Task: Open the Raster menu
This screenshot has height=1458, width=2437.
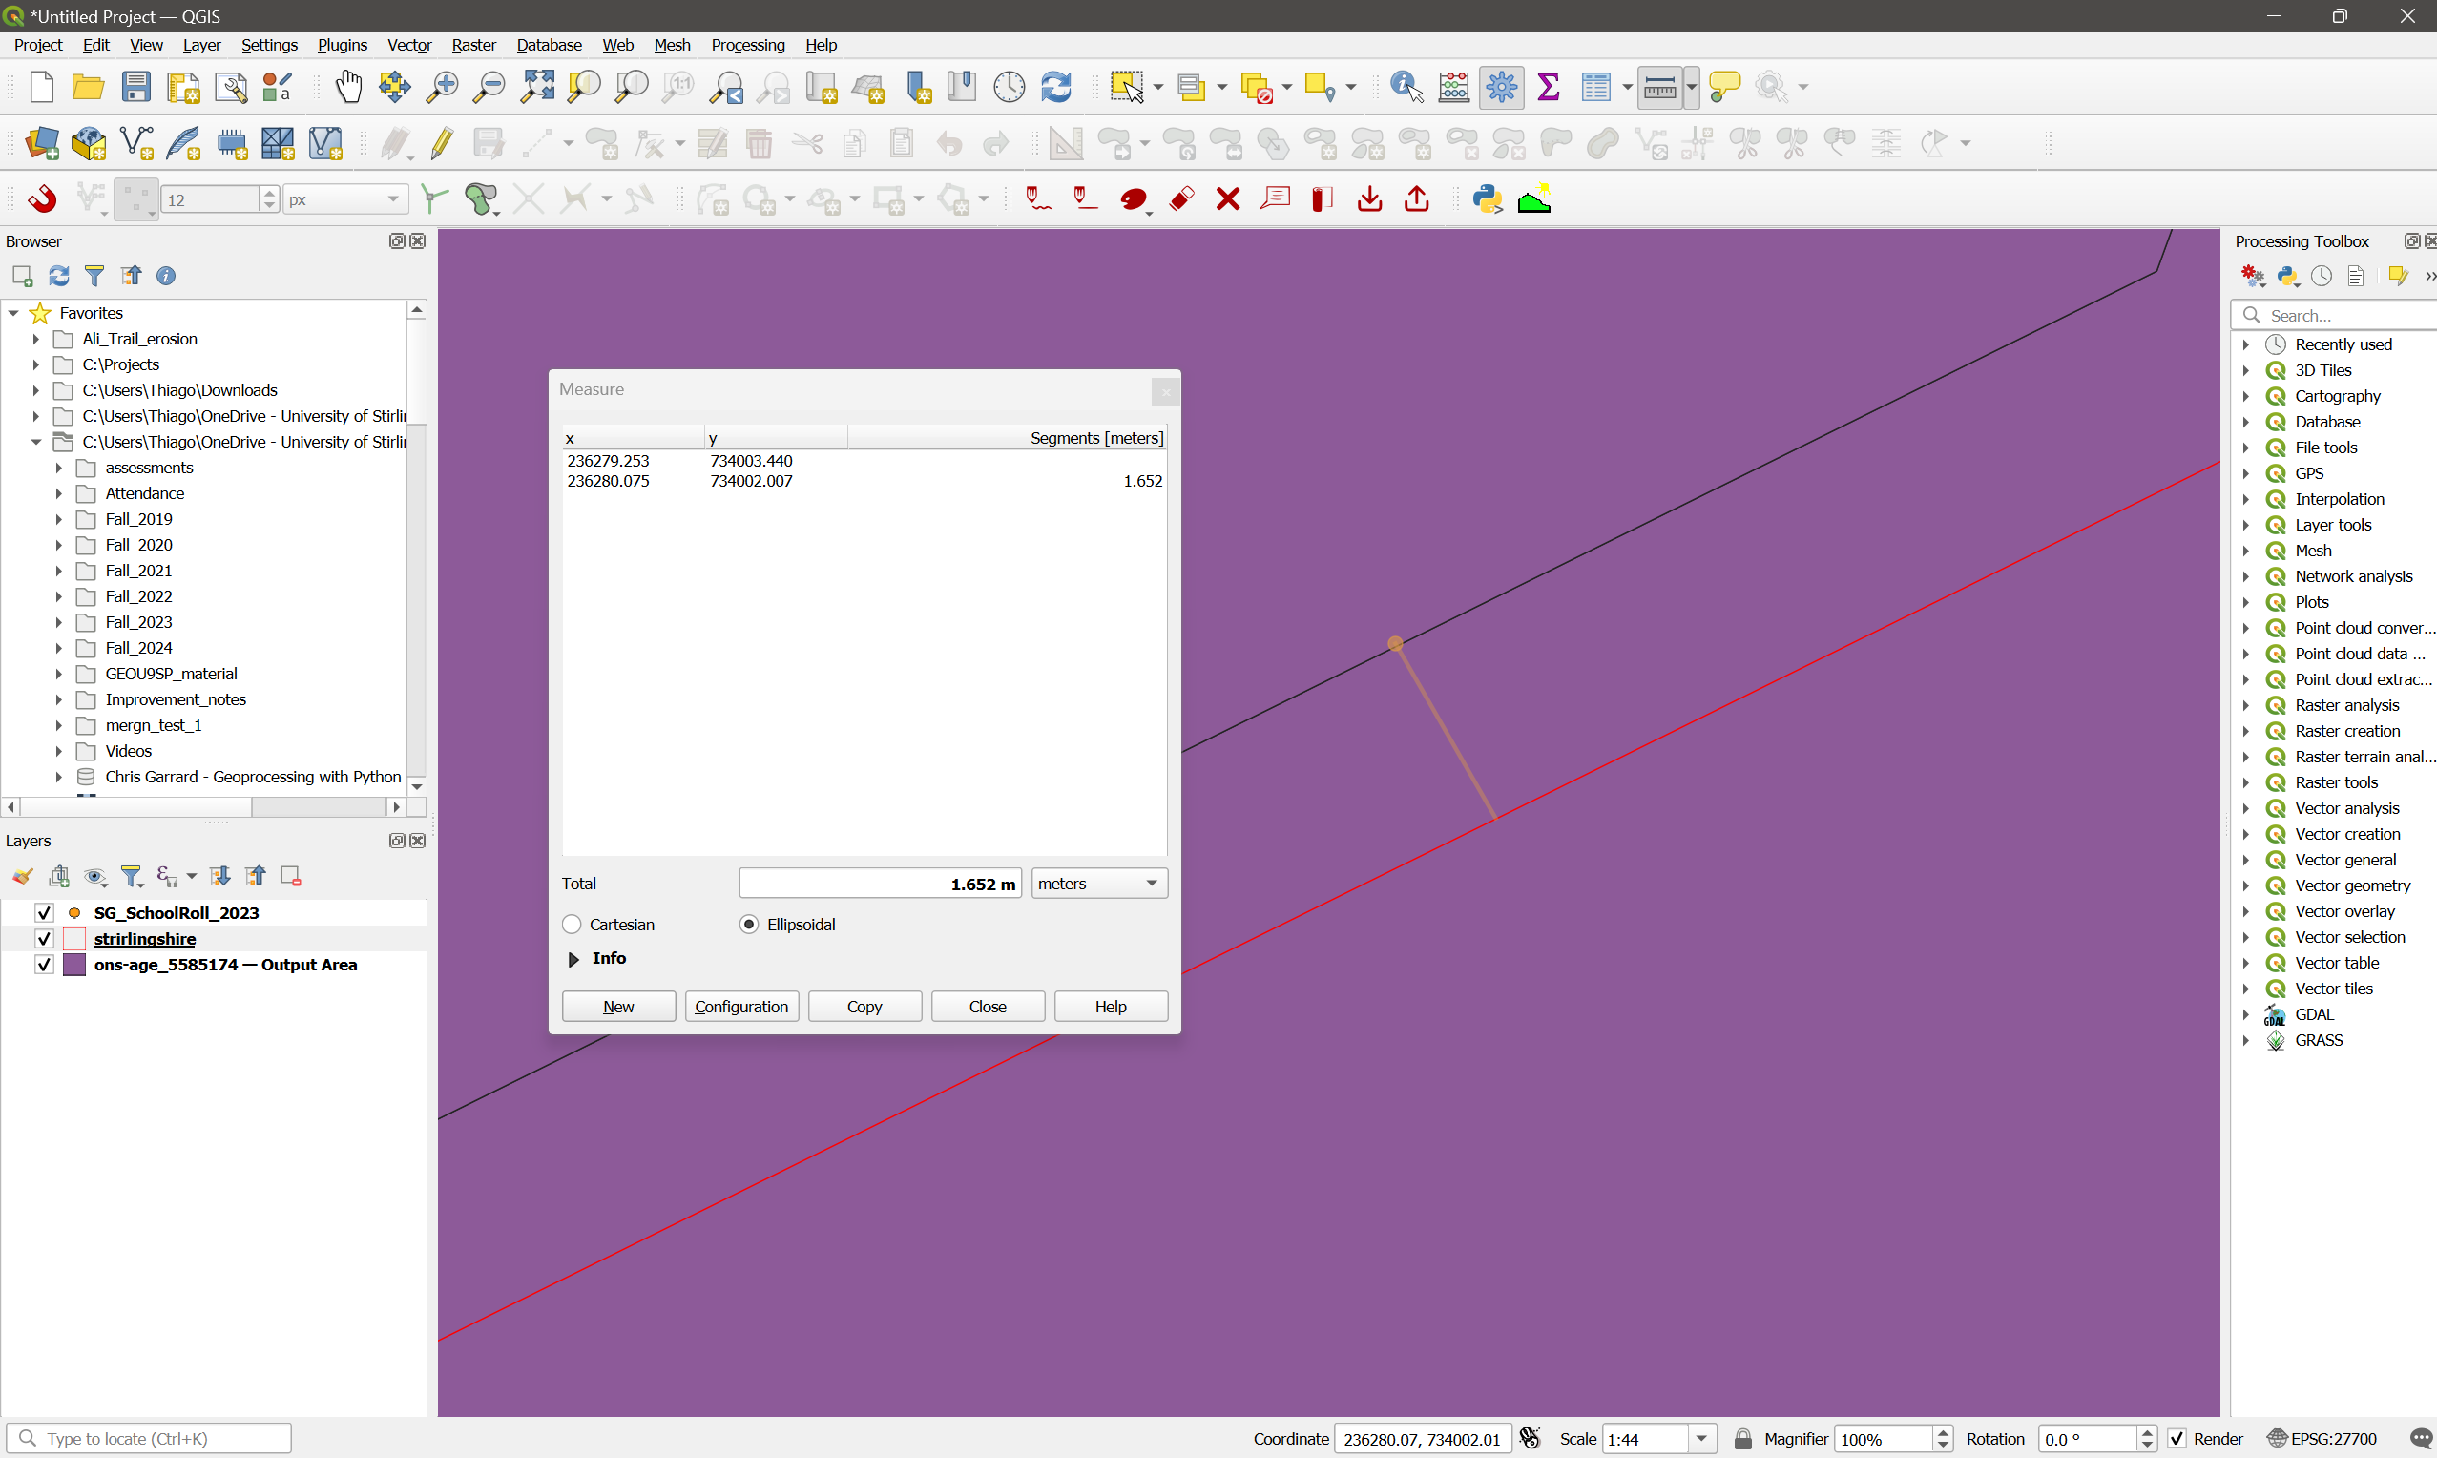Action: pyautogui.click(x=473, y=45)
